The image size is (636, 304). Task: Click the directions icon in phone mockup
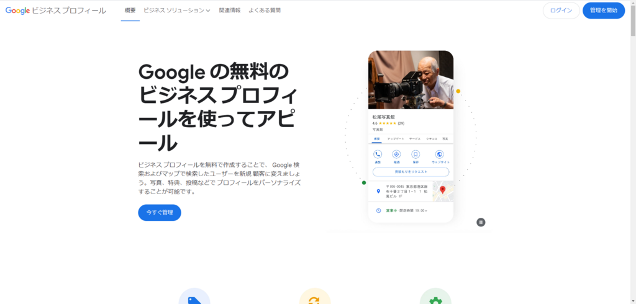coord(396,154)
